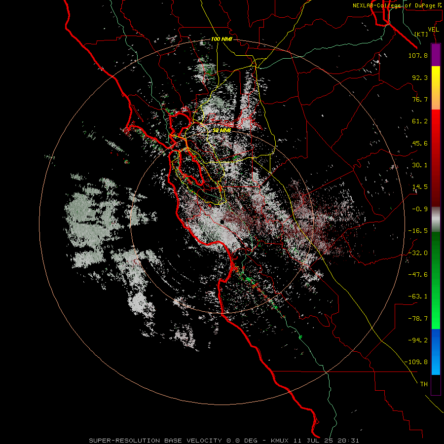
Task: Click the -78.7 legend value
Action: point(418,319)
